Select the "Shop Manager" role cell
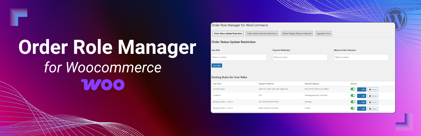 point(219,89)
